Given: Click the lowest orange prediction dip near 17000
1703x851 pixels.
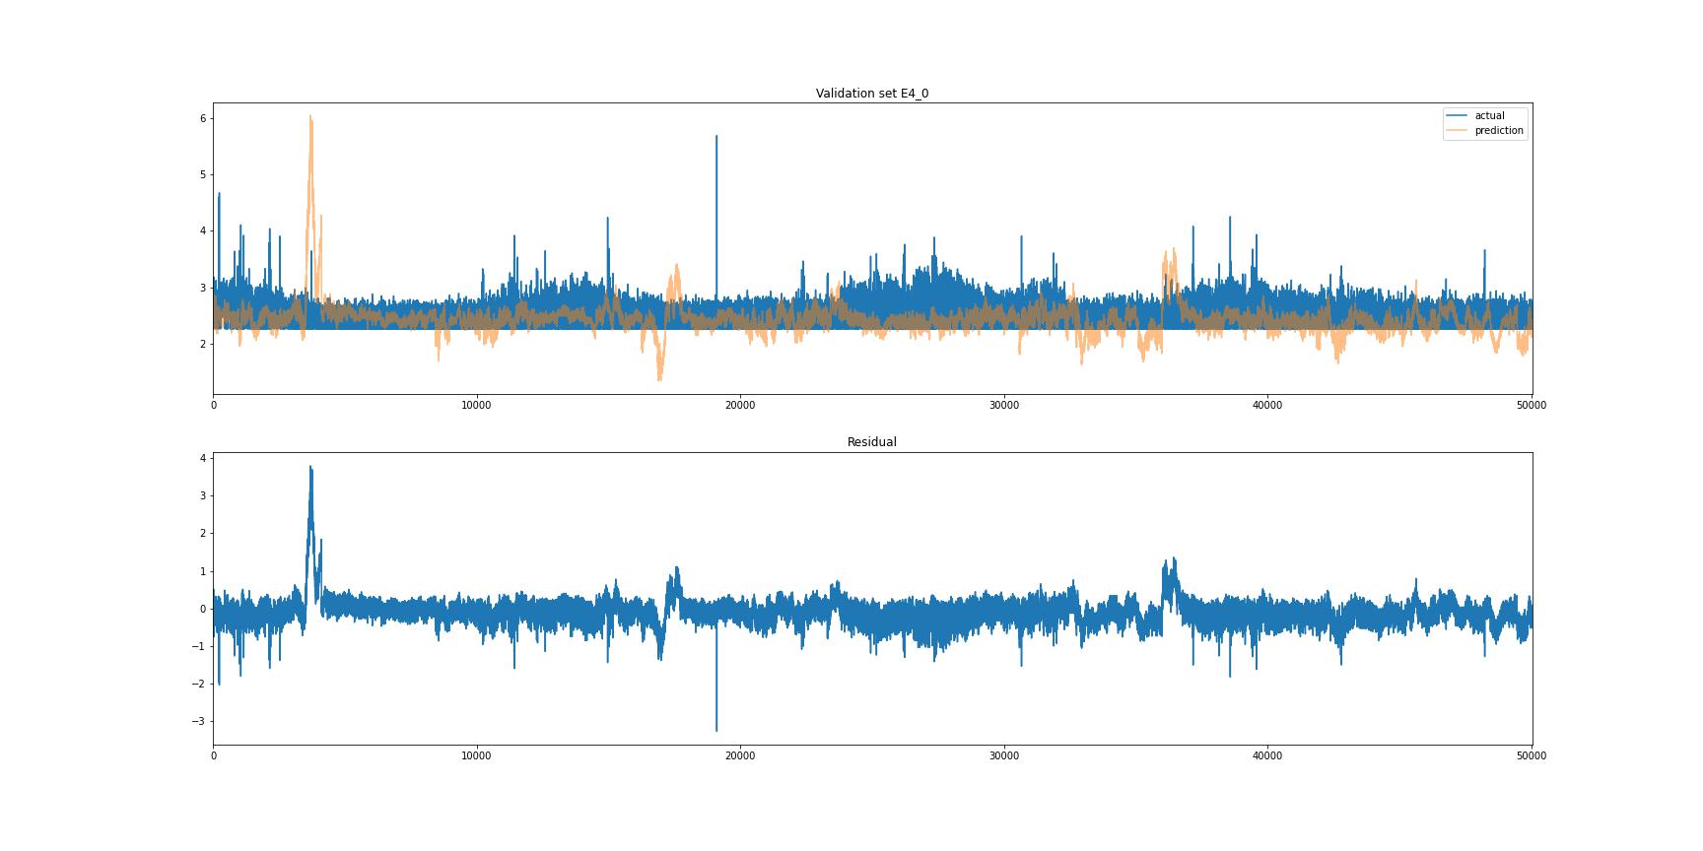Looking at the screenshot, I should pyautogui.click(x=659, y=378).
